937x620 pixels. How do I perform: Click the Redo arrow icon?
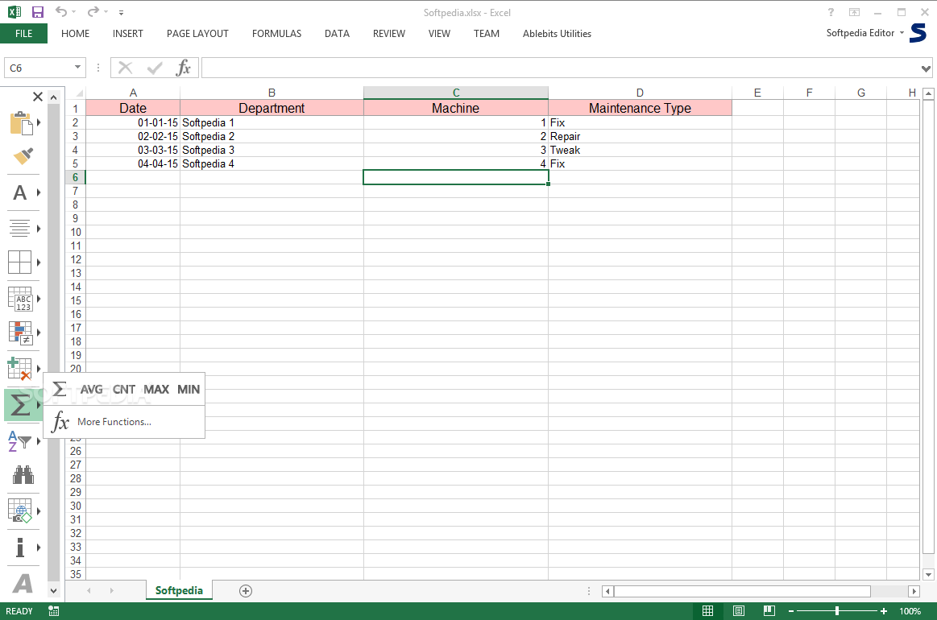(93, 12)
